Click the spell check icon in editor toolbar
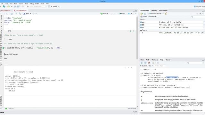This screenshot has width=205, height=115. click(x=16, y=13)
